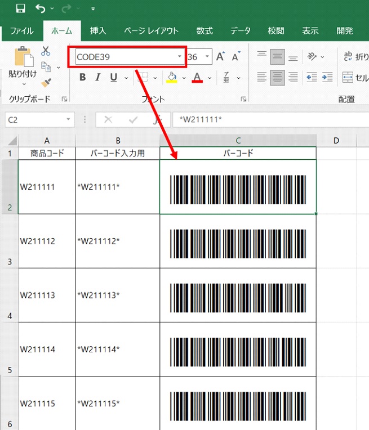Expand the Name Box dropdown arrow
The image size is (369, 430).
tap(68, 119)
